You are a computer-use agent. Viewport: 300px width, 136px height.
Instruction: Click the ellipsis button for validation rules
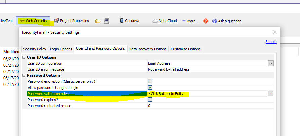(x=270, y=94)
